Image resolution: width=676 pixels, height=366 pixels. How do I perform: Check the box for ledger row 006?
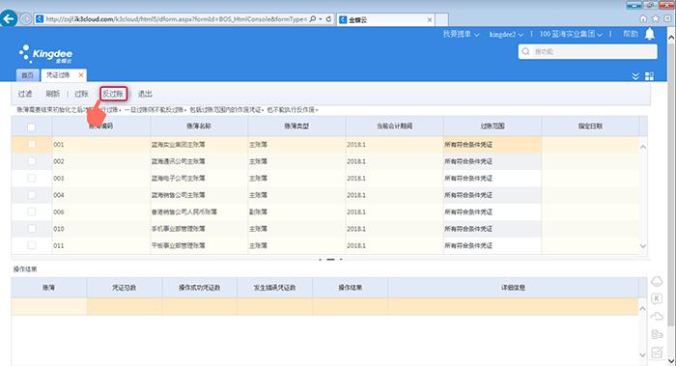click(x=32, y=211)
